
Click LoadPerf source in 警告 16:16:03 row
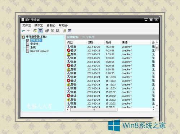[127, 85]
